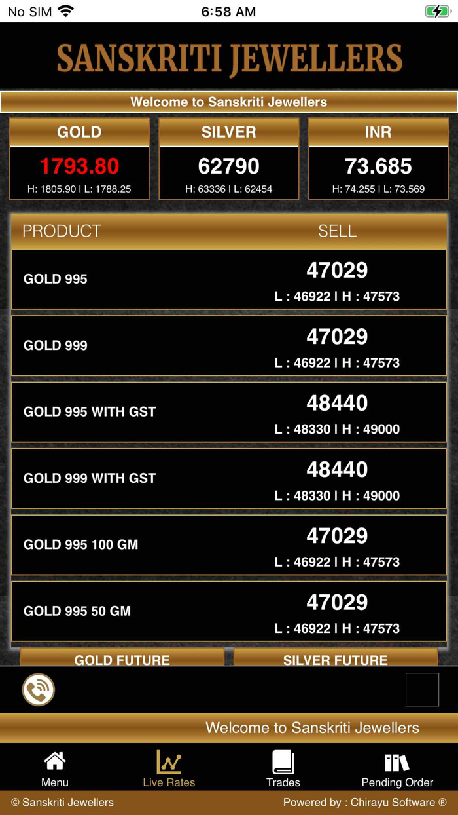The width and height of the screenshot is (458, 815).
Task: Select the GOLD 995 WITH GST row
Action: [229, 412]
